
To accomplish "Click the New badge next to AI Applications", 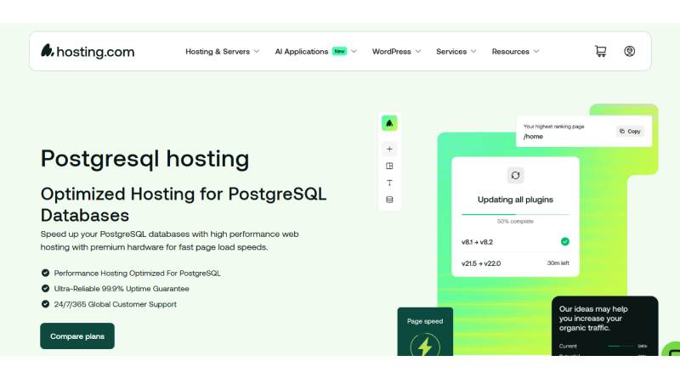I will [339, 51].
